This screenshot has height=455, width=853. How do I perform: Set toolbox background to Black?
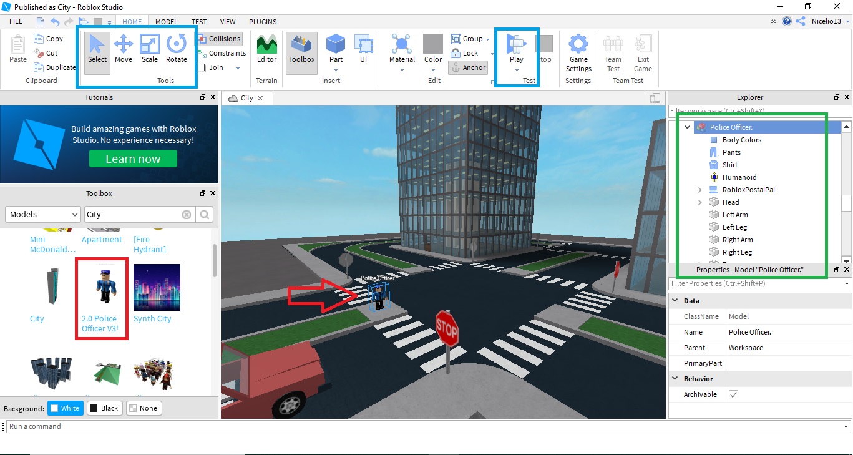[x=104, y=408]
